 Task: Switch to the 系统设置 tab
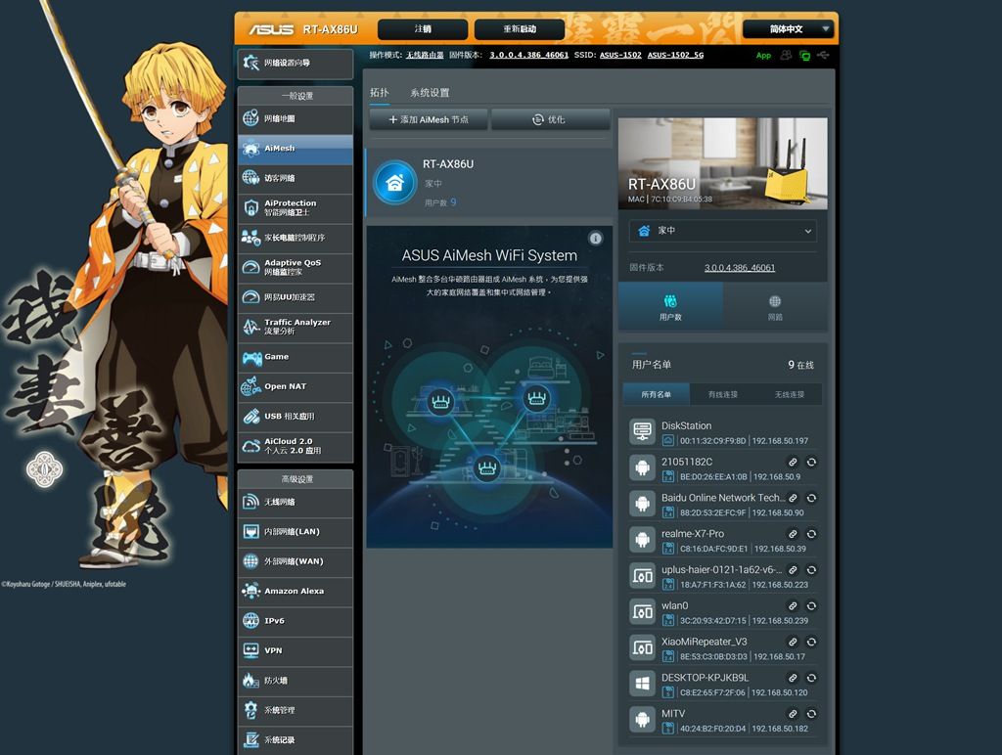[430, 93]
